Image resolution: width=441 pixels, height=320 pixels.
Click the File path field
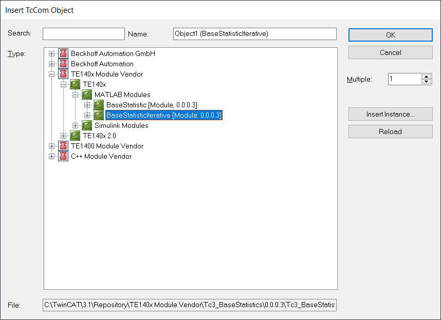pos(190,305)
